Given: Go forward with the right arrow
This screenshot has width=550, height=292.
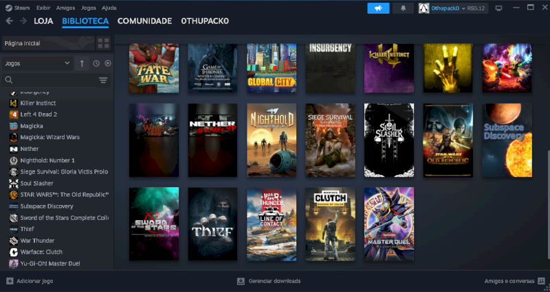Looking at the screenshot, I should (23, 21).
